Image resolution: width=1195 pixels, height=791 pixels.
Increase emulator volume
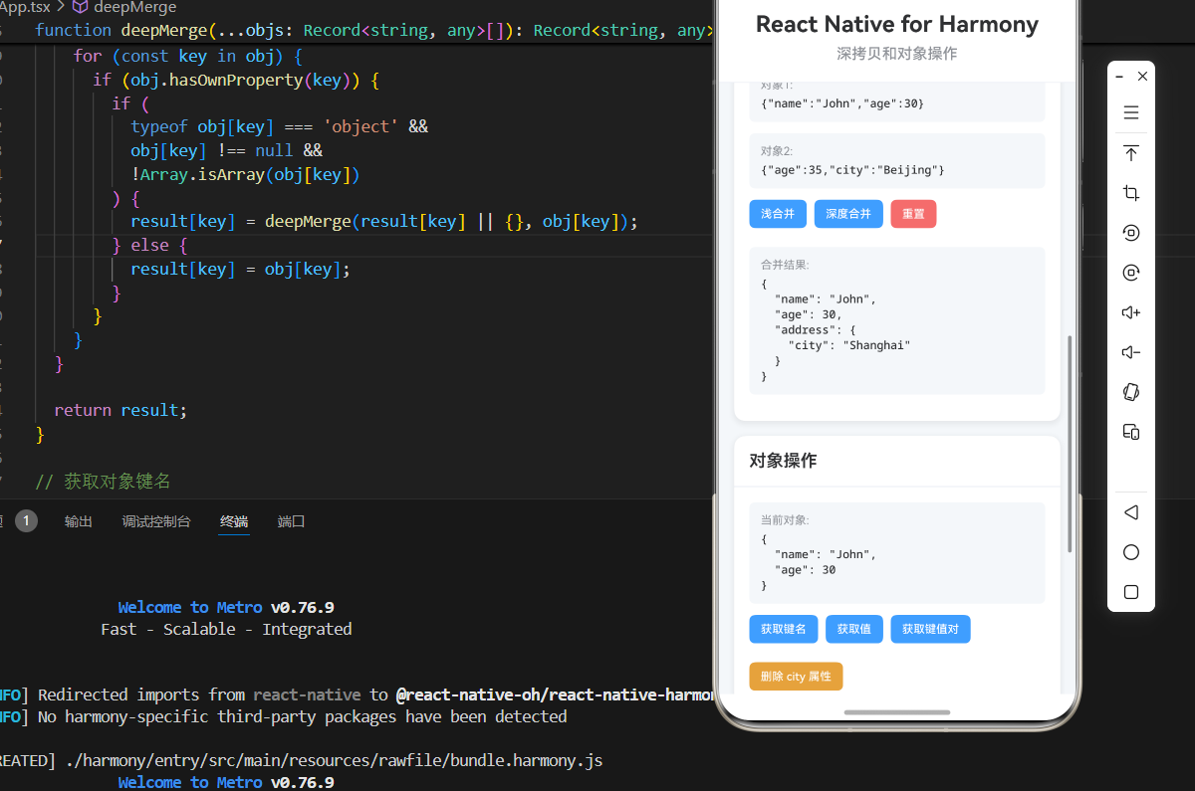pyautogui.click(x=1131, y=312)
